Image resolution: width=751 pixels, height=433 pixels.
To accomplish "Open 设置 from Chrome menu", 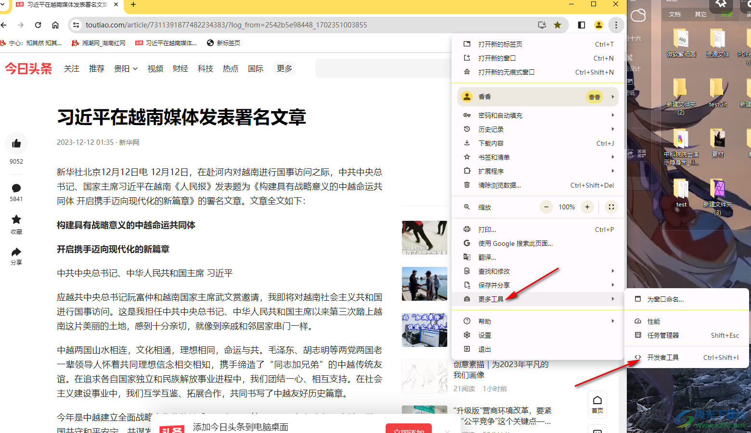I will click(538, 335).
